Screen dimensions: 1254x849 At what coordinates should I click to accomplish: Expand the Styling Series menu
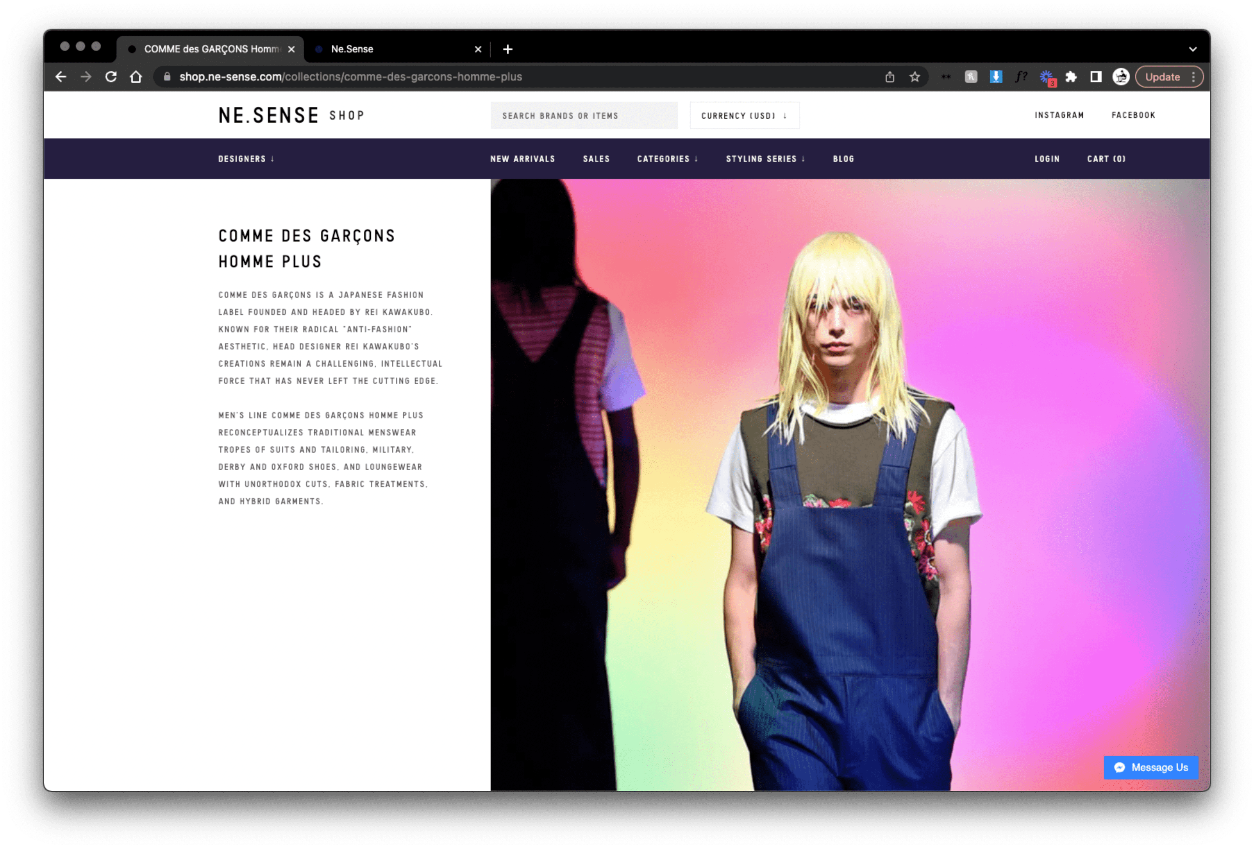click(765, 159)
